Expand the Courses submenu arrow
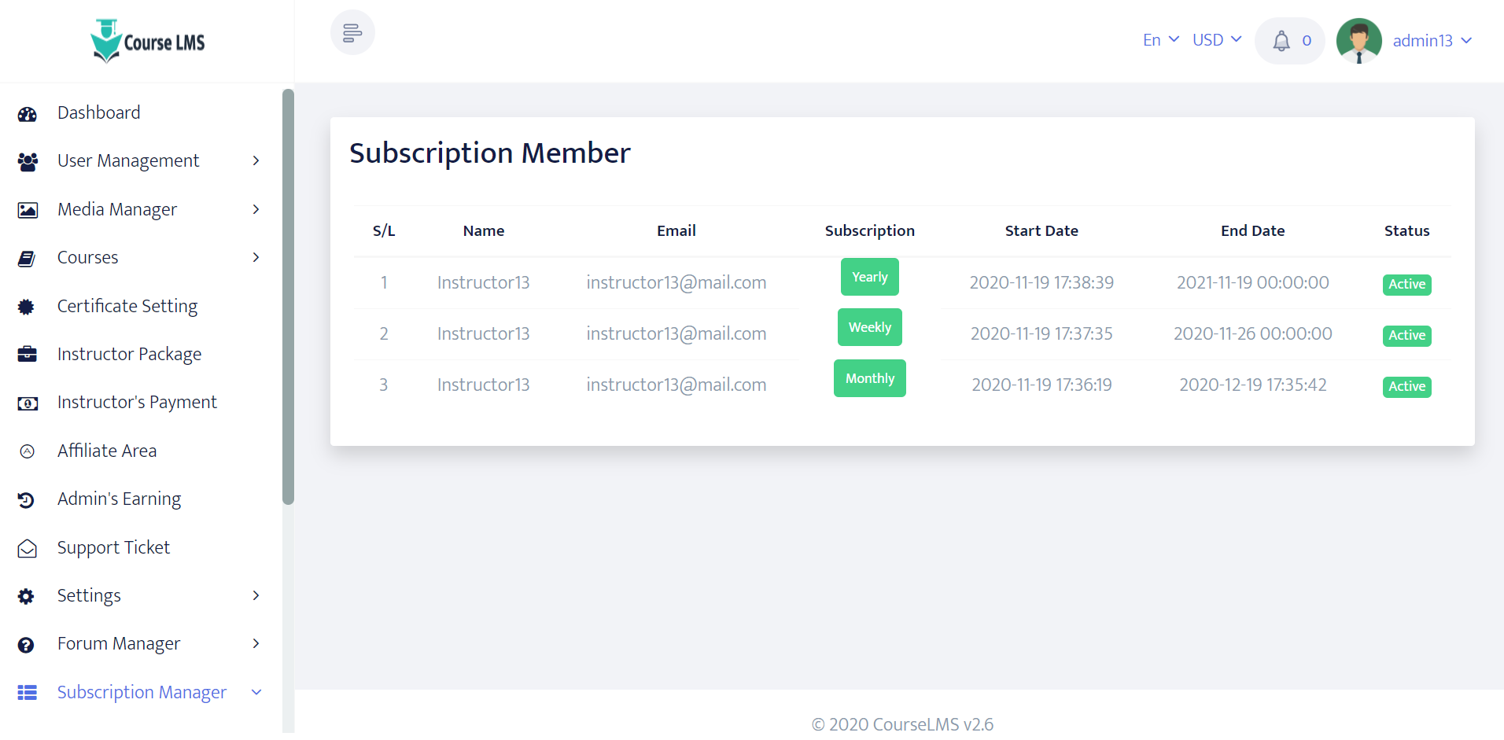 (256, 257)
